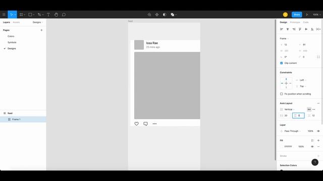
Task: Click the Align left icon
Action: tap(282, 29)
